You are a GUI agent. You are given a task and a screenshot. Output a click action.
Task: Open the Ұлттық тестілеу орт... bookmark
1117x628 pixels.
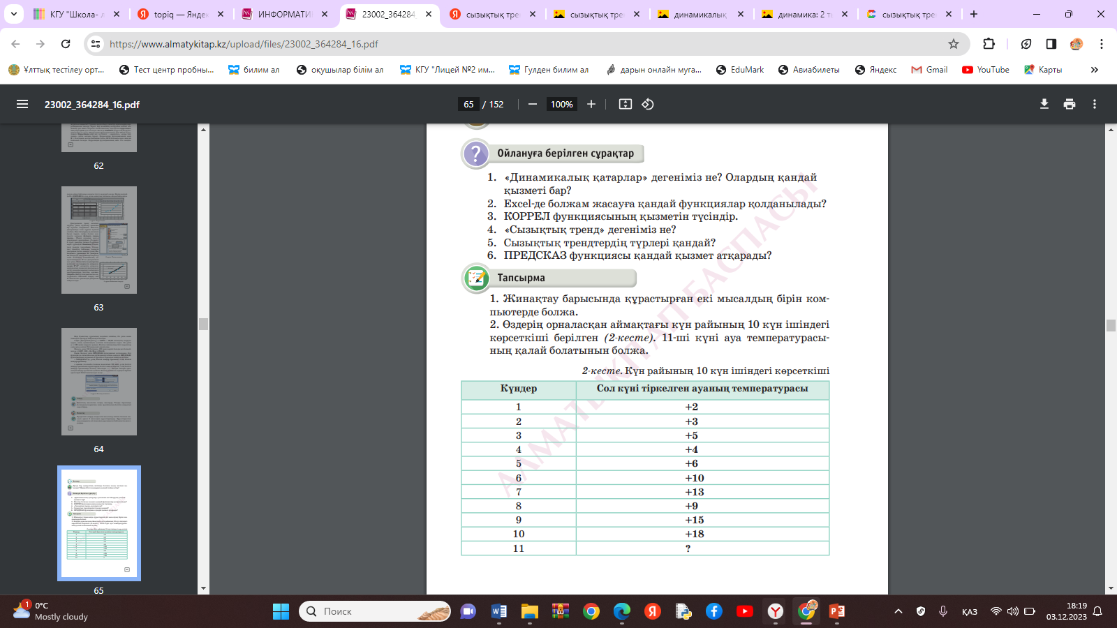pos(57,70)
